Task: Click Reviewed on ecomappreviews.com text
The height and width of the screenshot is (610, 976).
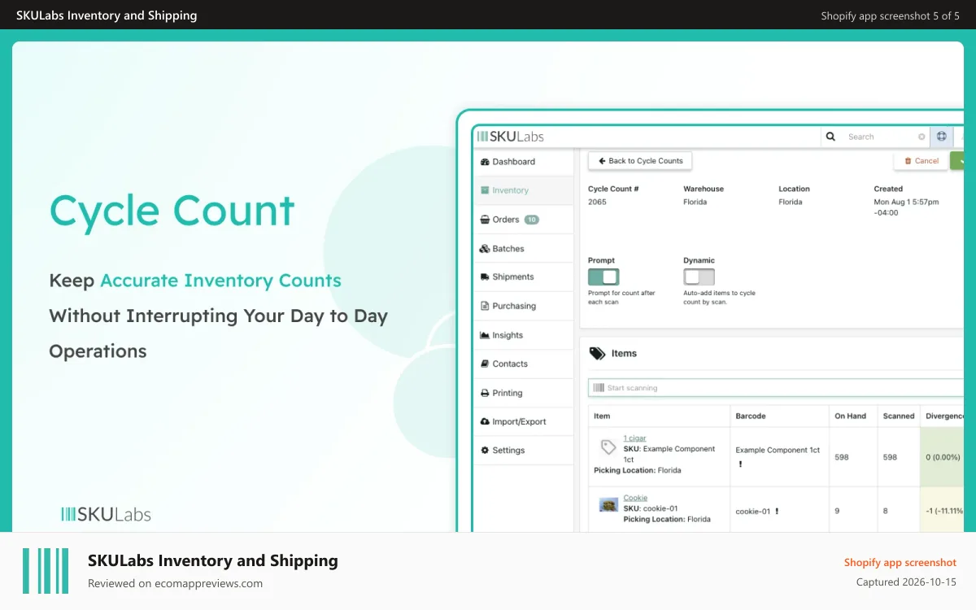Action: click(x=175, y=583)
